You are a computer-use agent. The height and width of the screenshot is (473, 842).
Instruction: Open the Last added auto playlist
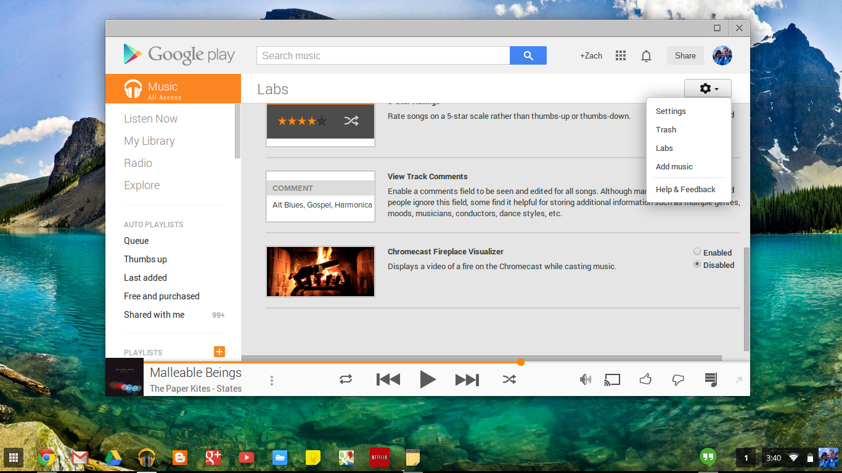click(x=145, y=278)
